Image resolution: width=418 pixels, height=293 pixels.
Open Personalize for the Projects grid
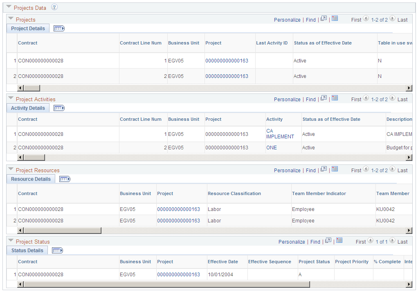(288, 19)
